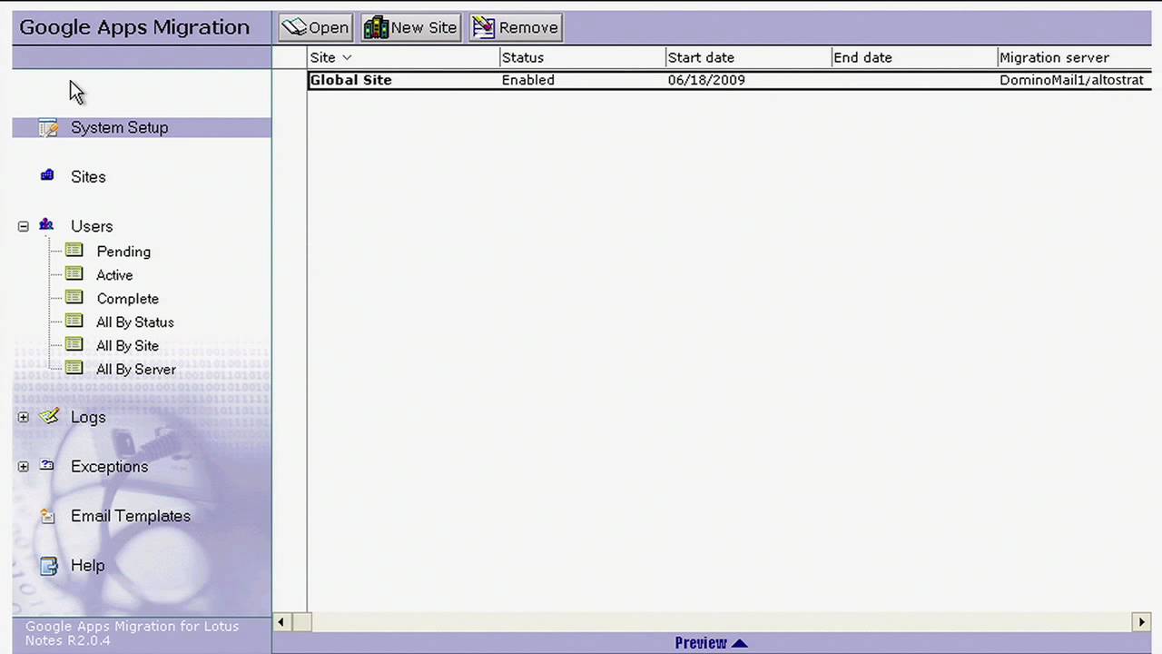Open the All By Status view

click(134, 322)
